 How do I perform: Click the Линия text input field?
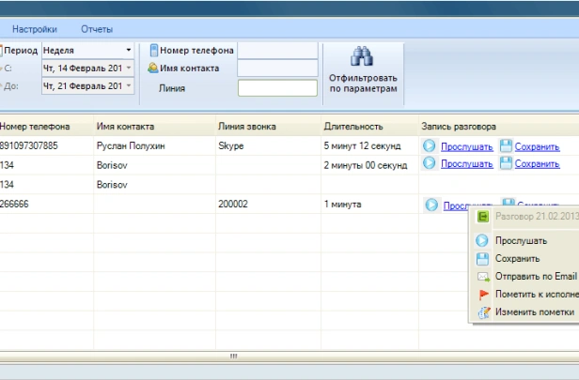[277, 88]
